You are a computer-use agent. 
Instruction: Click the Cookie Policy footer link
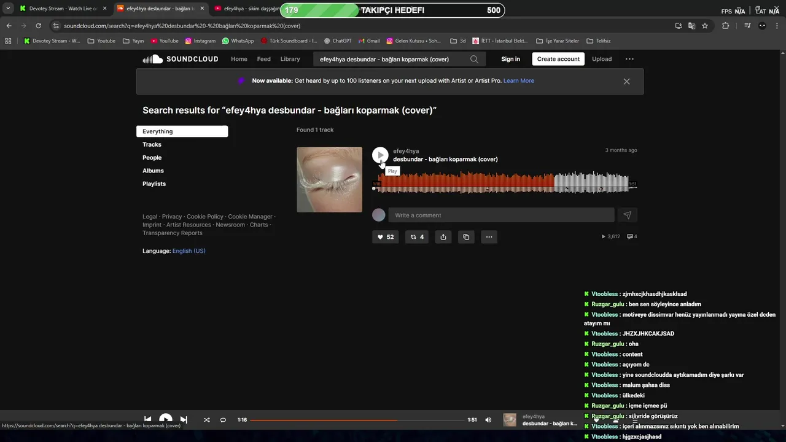tap(205, 217)
